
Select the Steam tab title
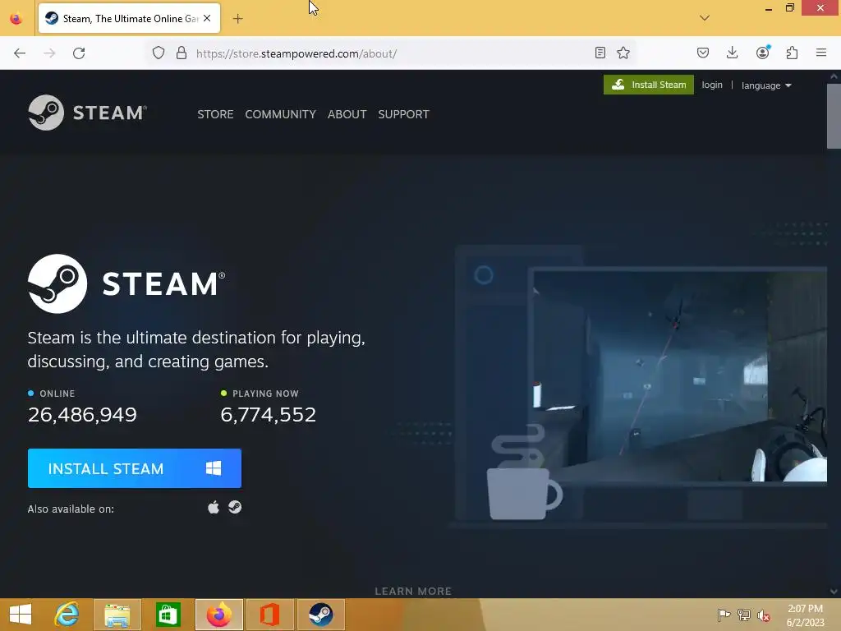point(131,19)
